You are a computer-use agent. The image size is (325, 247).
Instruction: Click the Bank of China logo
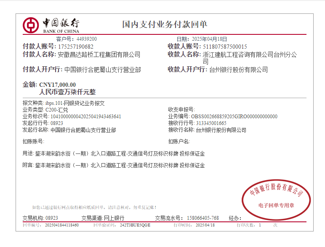coord(51,25)
